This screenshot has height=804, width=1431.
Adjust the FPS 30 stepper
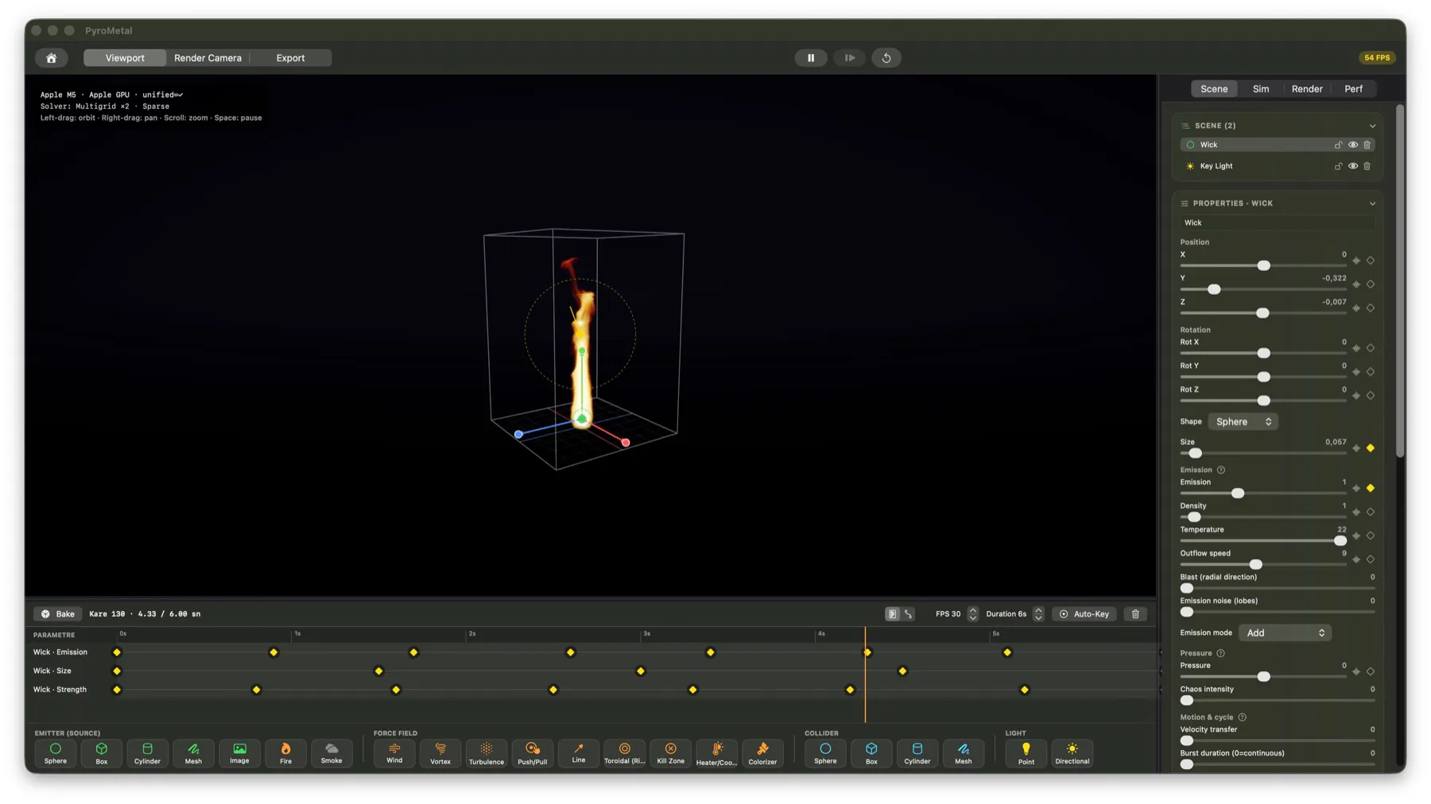click(x=973, y=614)
